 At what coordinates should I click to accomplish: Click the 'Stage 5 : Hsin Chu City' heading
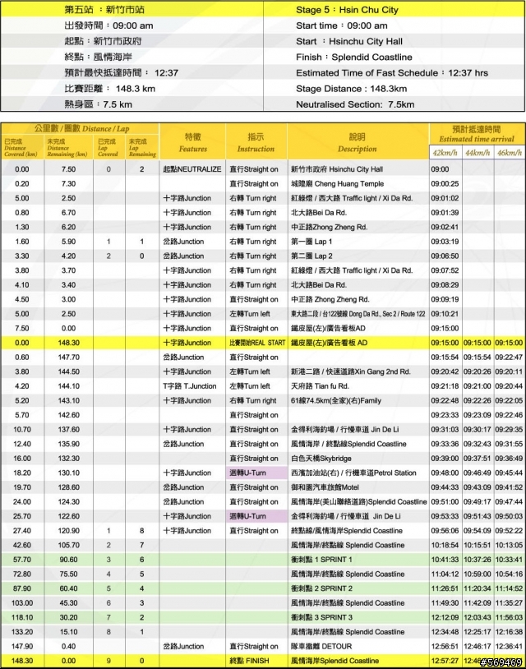click(x=347, y=10)
